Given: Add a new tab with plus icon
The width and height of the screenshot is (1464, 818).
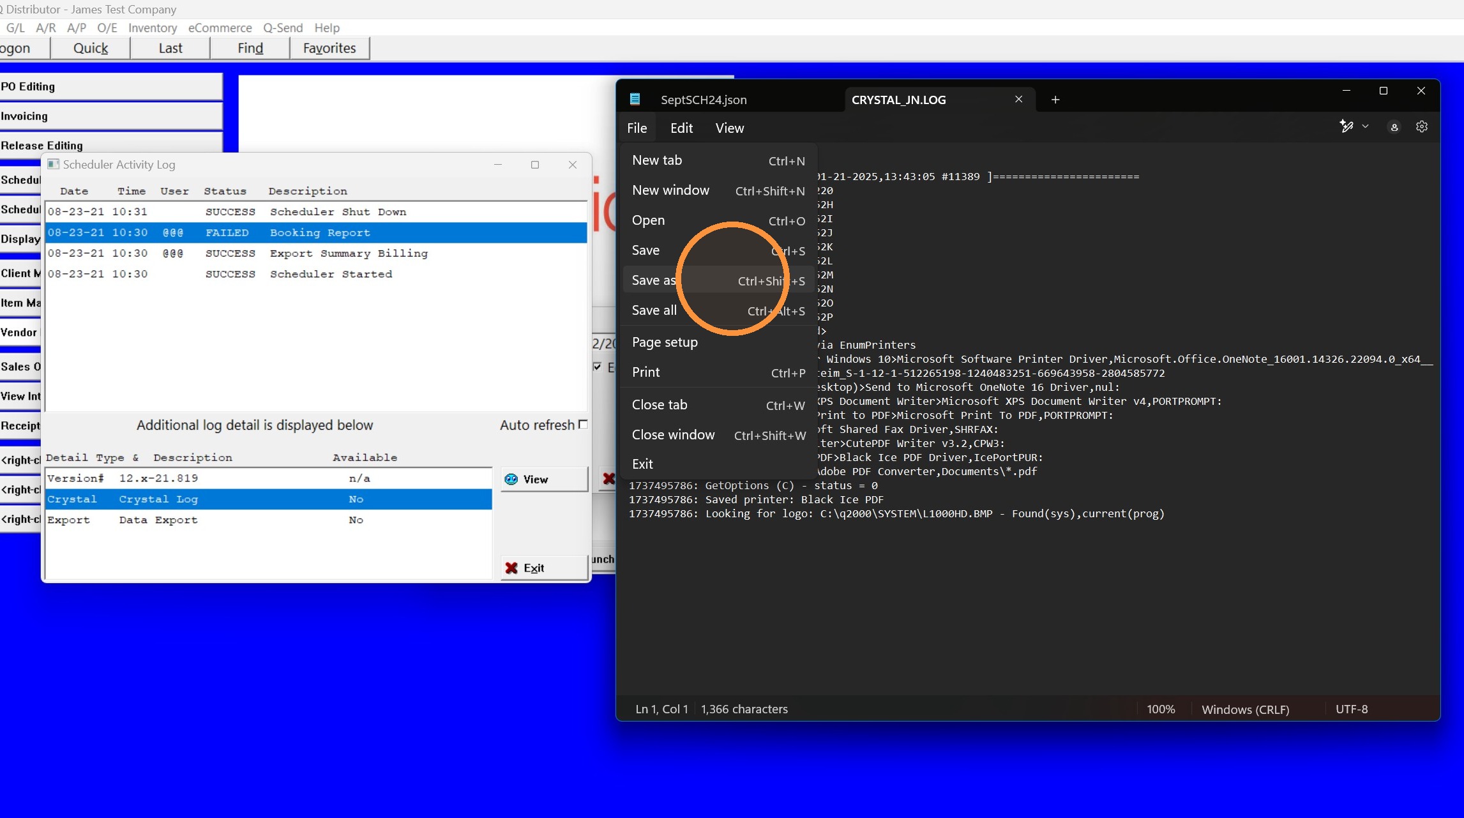Looking at the screenshot, I should click(x=1055, y=100).
